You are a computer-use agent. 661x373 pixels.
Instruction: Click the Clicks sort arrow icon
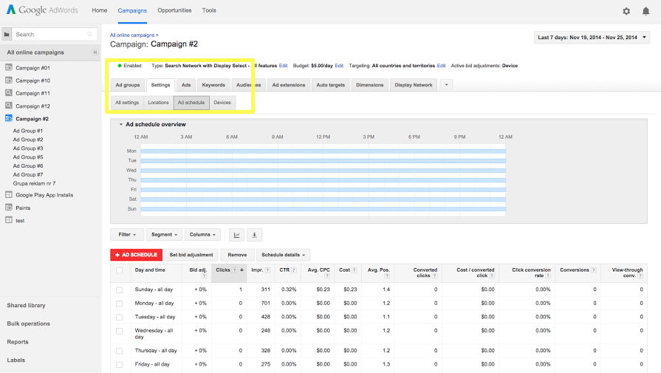242,270
